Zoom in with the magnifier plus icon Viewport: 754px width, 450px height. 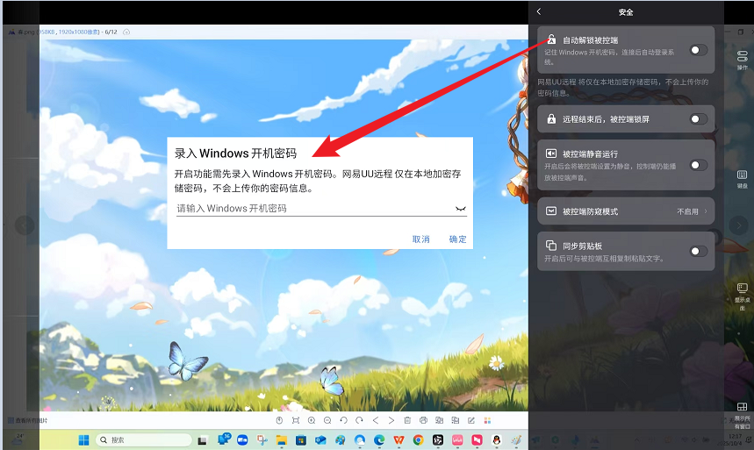click(x=312, y=421)
